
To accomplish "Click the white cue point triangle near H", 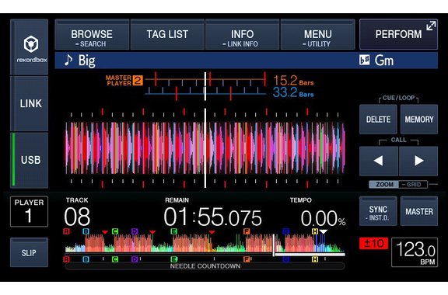I will pos(323,232).
